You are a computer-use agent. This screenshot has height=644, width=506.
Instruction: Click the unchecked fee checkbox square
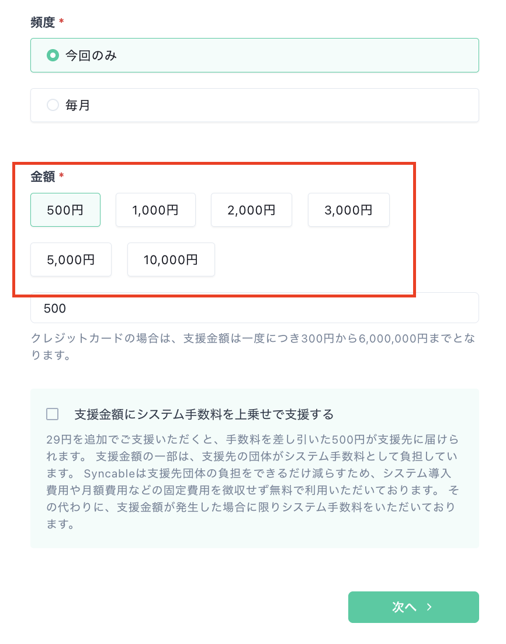52,414
